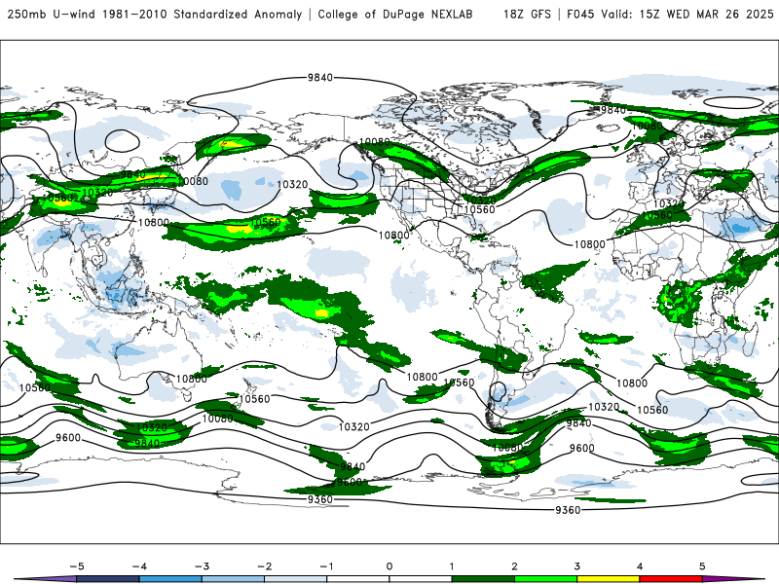Click the '-2' colorbar tick label
This screenshot has width=779, height=584.
pyautogui.click(x=264, y=566)
